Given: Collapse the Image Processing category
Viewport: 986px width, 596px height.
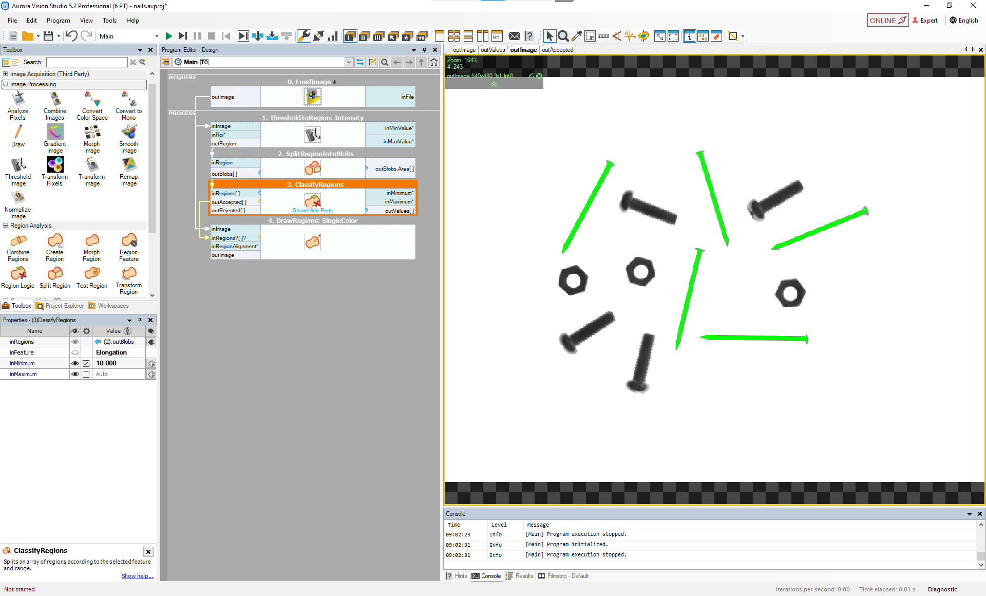Looking at the screenshot, I should tap(6, 84).
